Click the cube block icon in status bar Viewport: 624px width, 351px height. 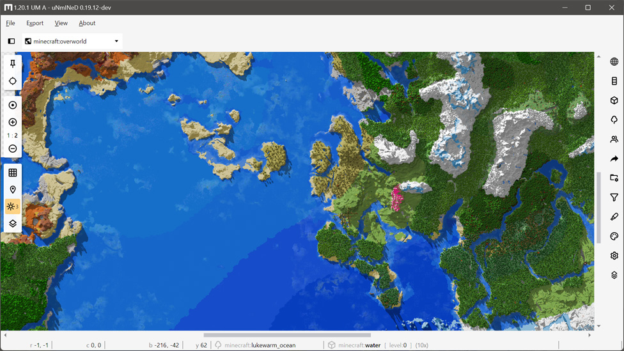click(x=331, y=345)
